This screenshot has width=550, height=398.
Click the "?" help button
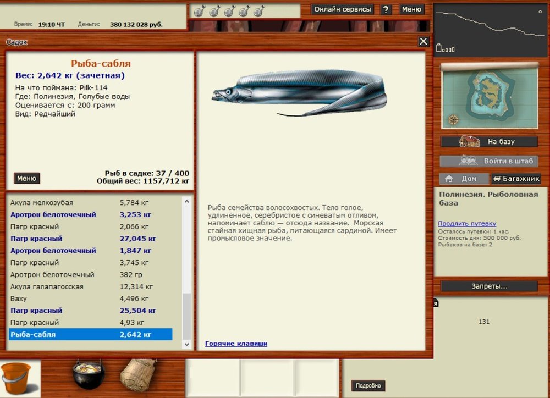386,9
